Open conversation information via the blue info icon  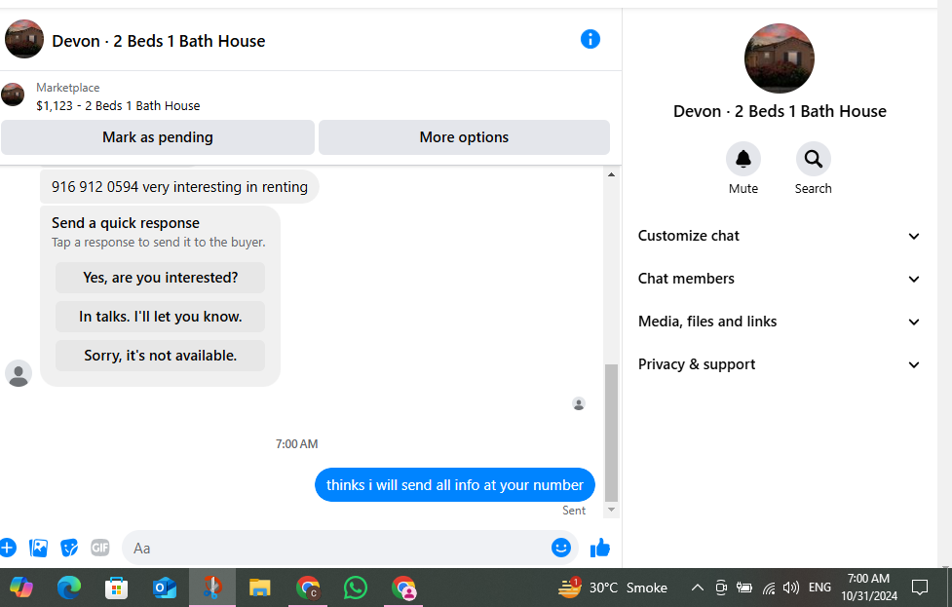pos(590,39)
